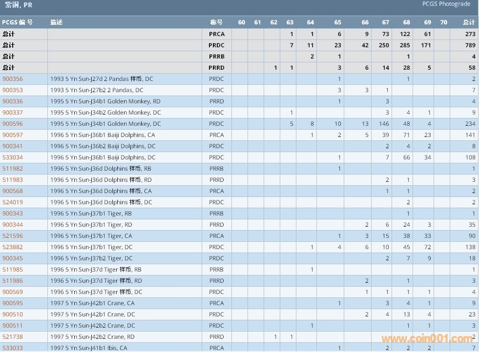This screenshot has height=352, width=479.
Task: Click the 789 total in PRDC row
Action: [x=470, y=45]
